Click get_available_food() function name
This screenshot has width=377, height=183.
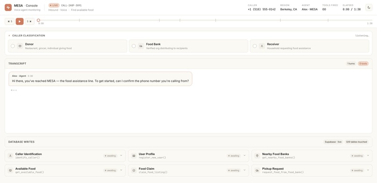29,172
